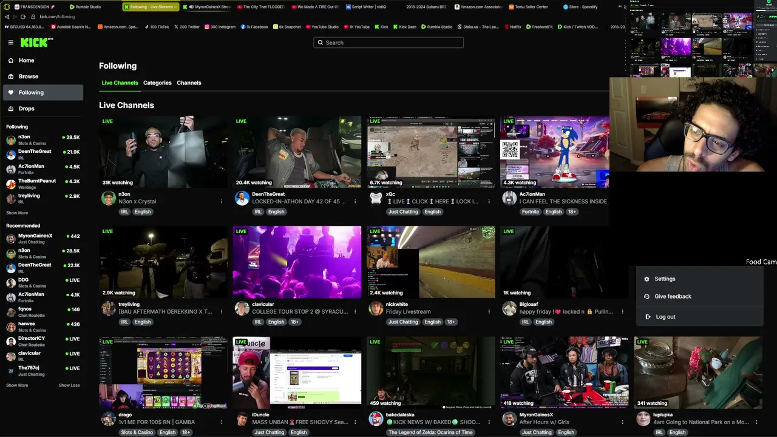Click the Settings gear in the popup menu
Viewport: 777px width, 437px height.
(646, 279)
